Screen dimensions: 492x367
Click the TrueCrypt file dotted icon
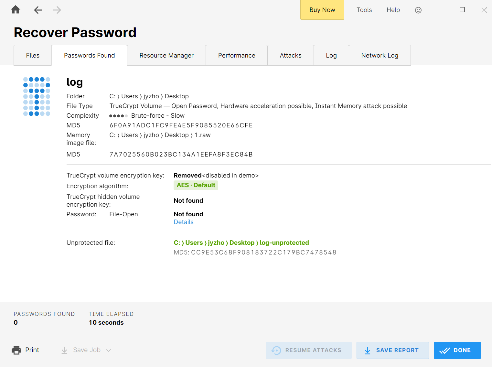tap(37, 96)
